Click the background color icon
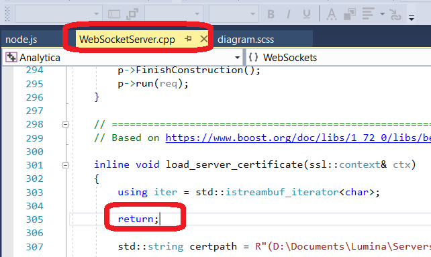Viewport: 431px width, 257px height. [x=350, y=14]
